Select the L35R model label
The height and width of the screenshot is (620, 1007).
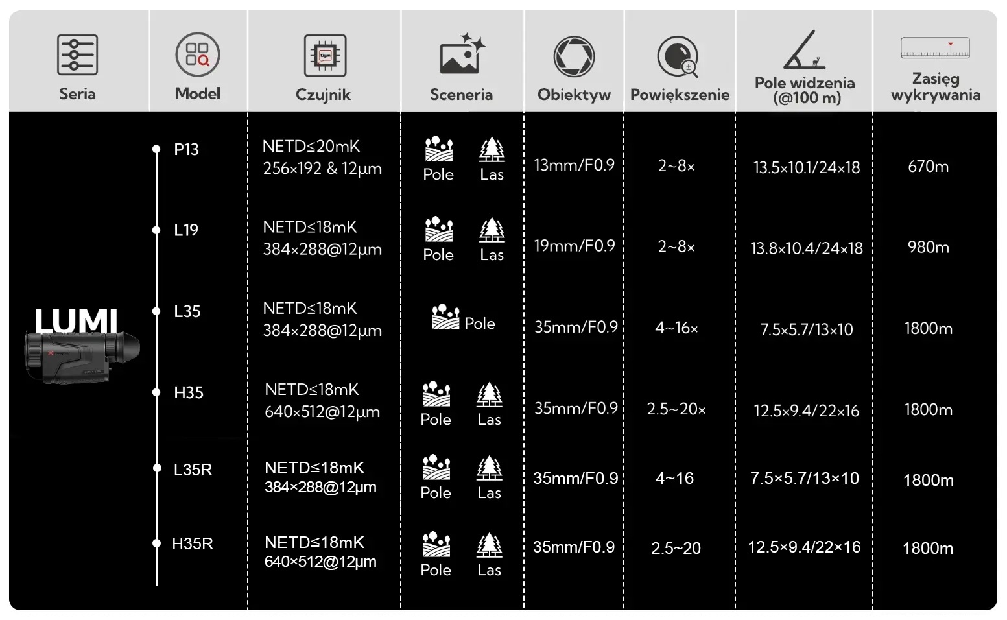pyautogui.click(x=193, y=470)
